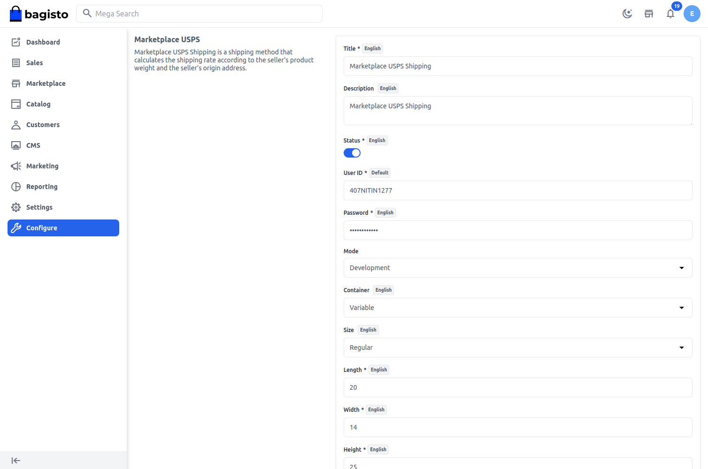Open the Reporting menu item
This screenshot has height=469, width=708.
(x=63, y=187)
